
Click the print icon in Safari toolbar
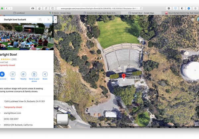[33, 9]
